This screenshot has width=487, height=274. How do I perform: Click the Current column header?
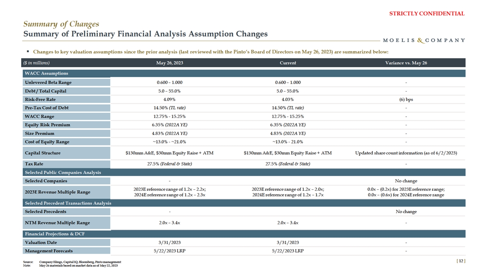(x=288, y=63)
